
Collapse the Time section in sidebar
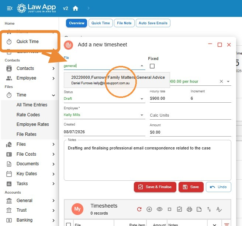(53, 95)
